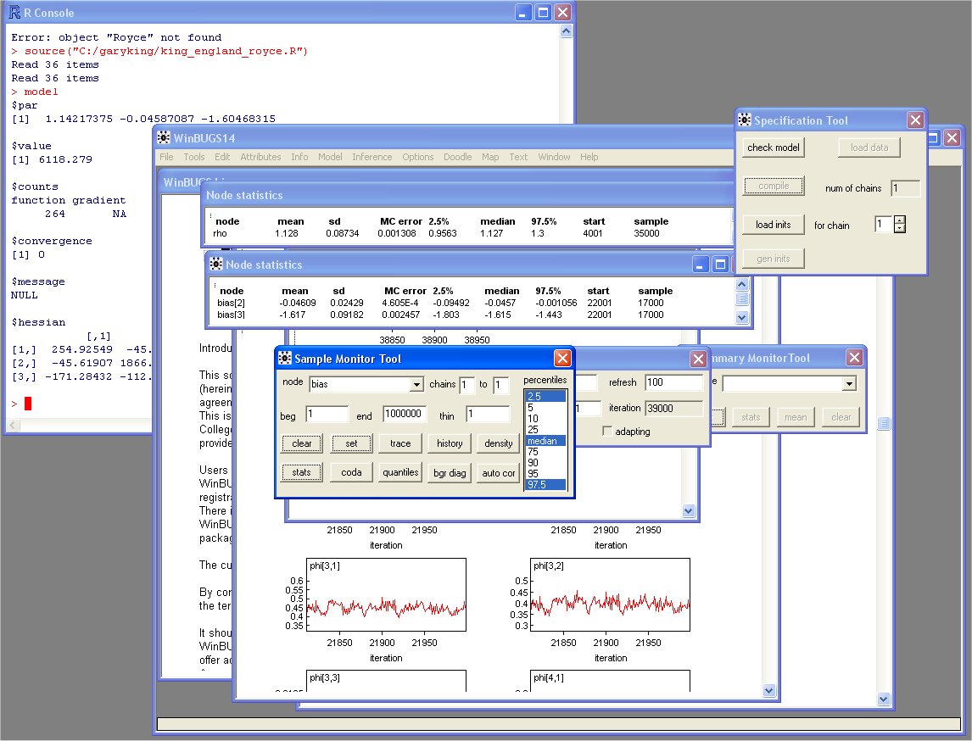Click the WinBUGS icon in Sample Monitor Tool title

(x=285, y=359)
